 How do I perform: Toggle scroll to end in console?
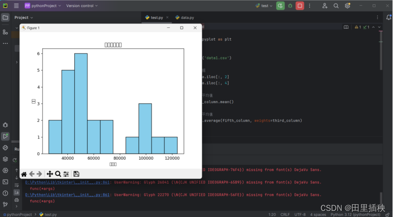(17, 192)
